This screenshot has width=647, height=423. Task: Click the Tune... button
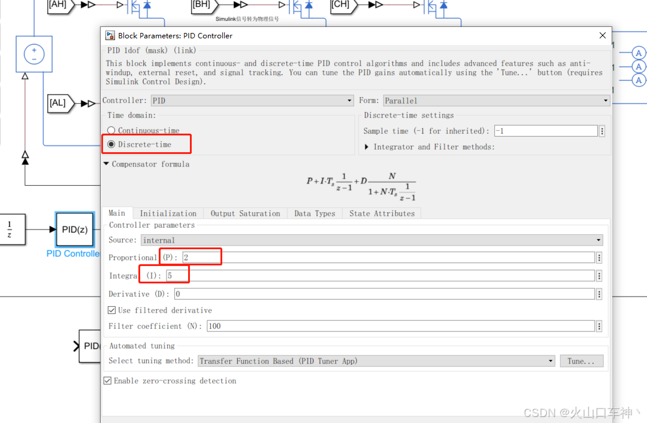(581, 361)
